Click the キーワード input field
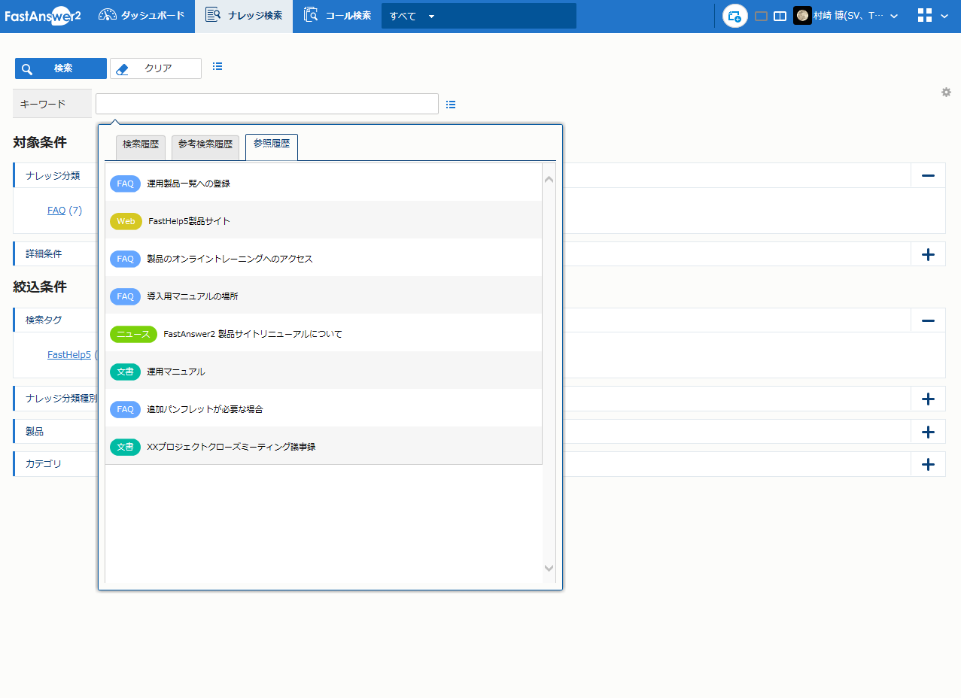 (266, 104)
